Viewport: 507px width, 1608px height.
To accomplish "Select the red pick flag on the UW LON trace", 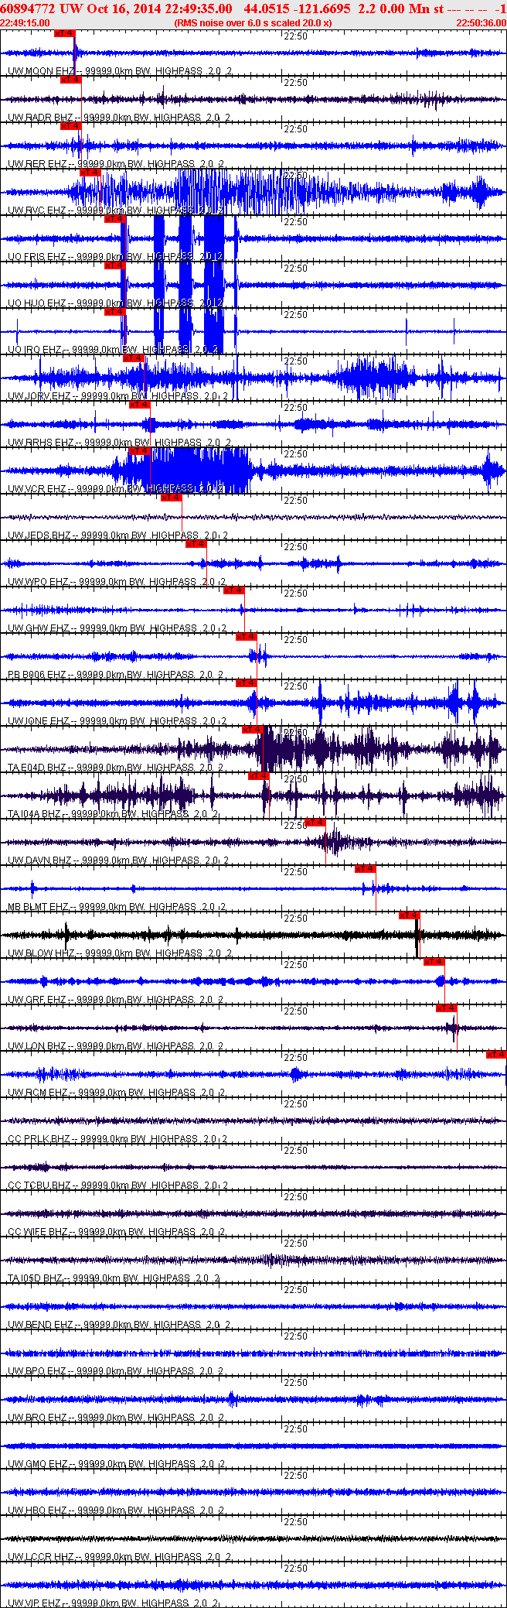I will [x=447, y=1008].
